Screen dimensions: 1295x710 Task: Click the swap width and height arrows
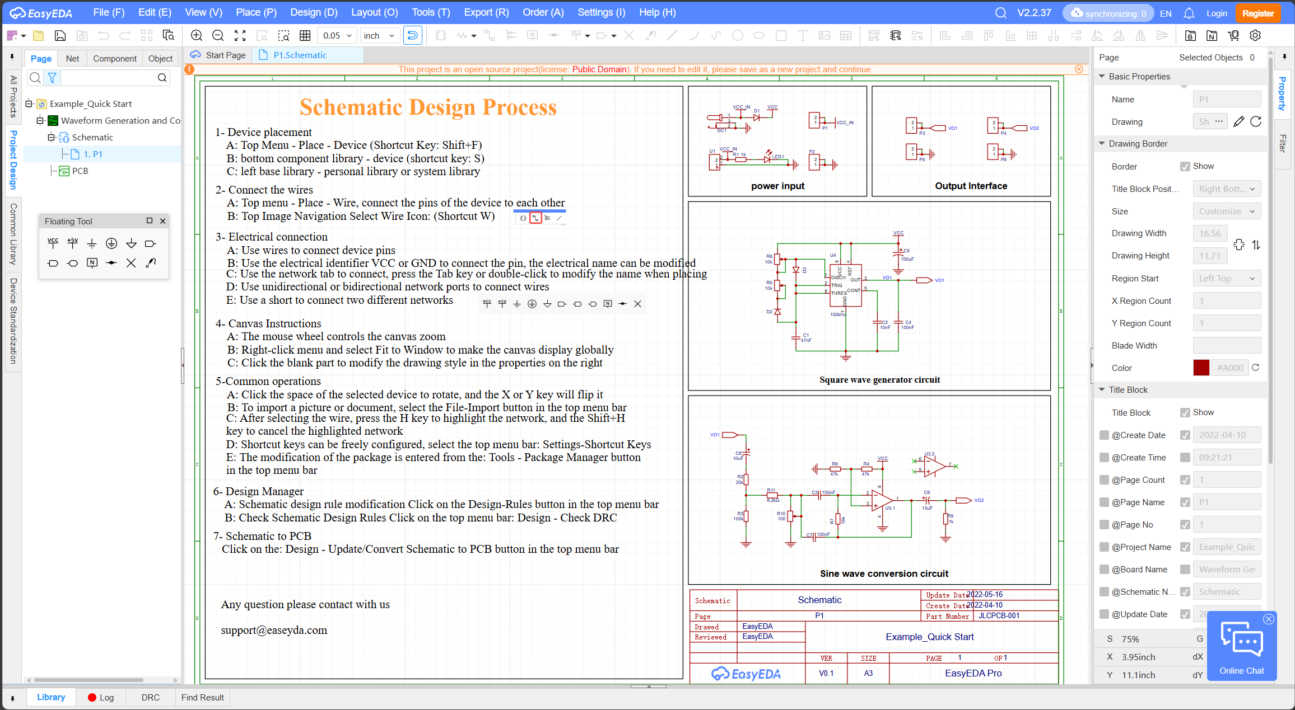(1256, 244)
